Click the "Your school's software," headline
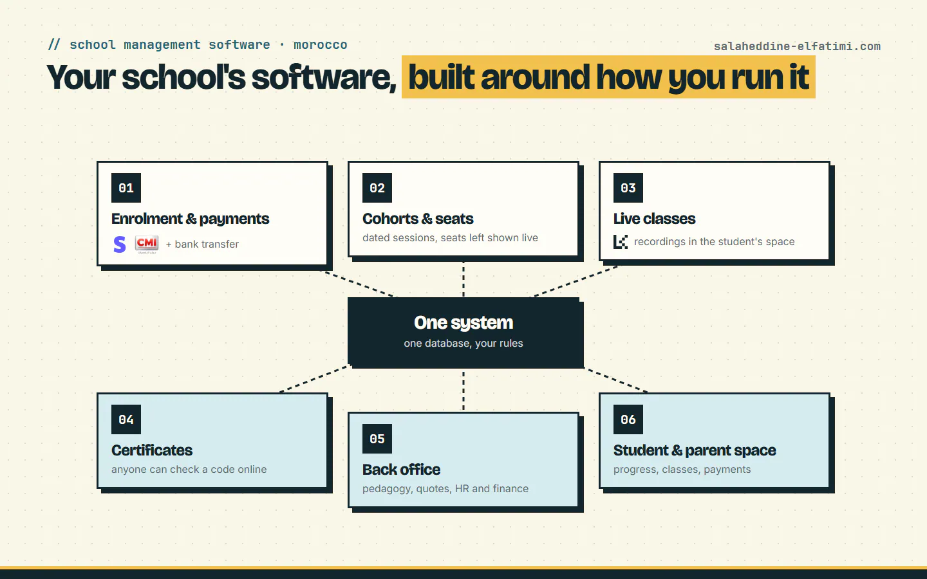This screenshot has height=579, width=927. tap(221, 77)
